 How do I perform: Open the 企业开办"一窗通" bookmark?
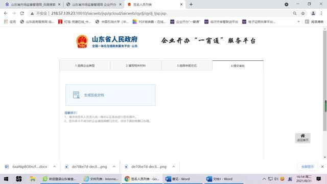pyautogui.click(x=185, y=21)
